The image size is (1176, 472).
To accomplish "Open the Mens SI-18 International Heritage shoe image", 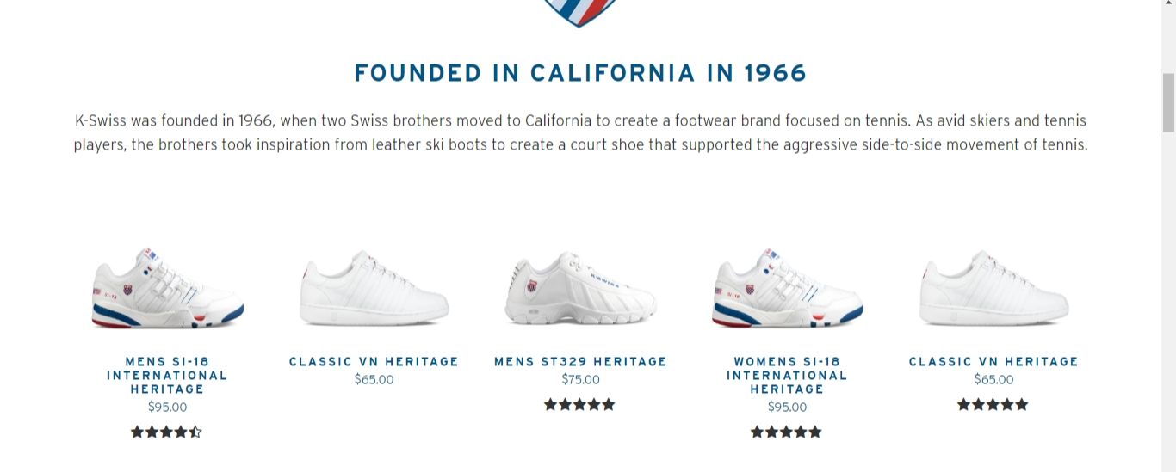I will click(168, 288).
